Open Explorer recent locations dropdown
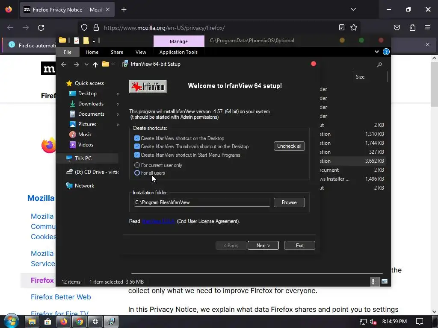 point(86,64)
